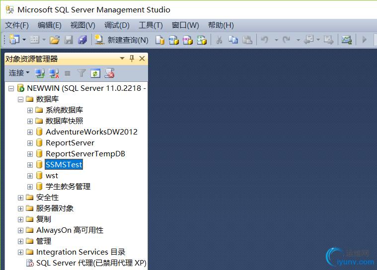Image resolution: width=377 pixels, height=270 pixels.
Task: Click the XMLA query icon
Action: [x=202, y=40]
